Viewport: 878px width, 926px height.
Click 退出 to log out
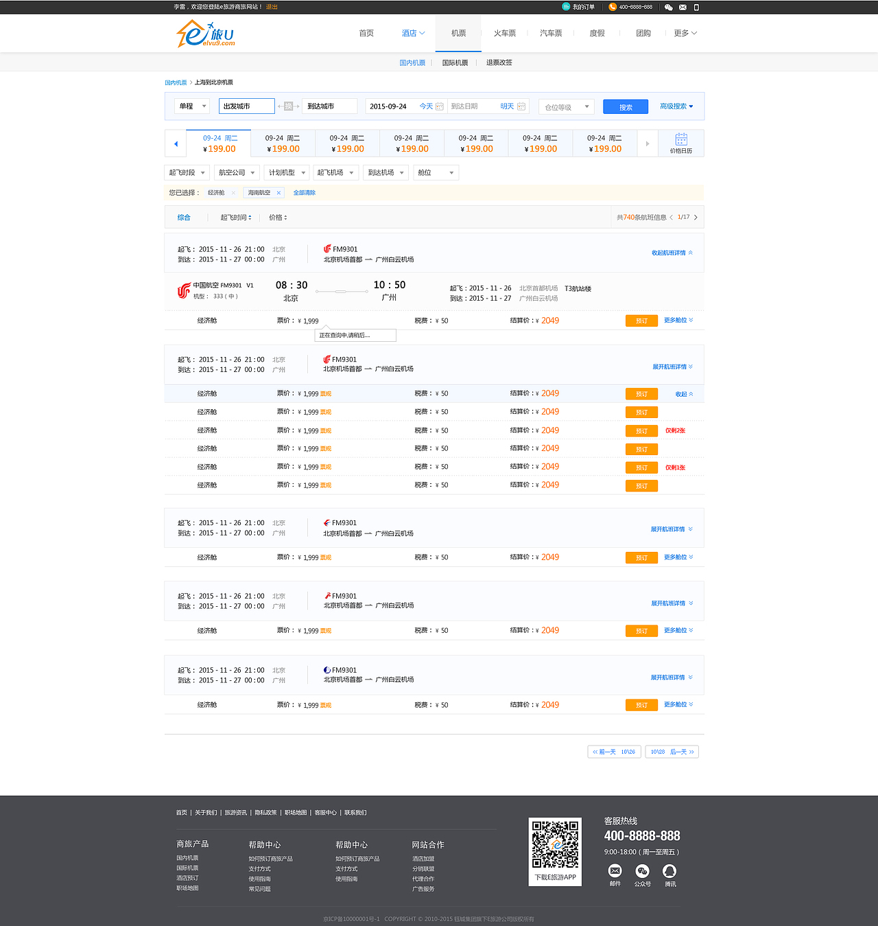click(272, 7)
